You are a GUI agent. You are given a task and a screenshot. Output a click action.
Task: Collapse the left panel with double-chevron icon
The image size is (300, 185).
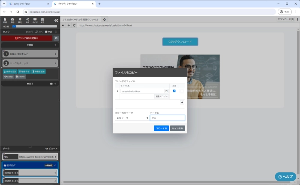[x=56, y=20]
